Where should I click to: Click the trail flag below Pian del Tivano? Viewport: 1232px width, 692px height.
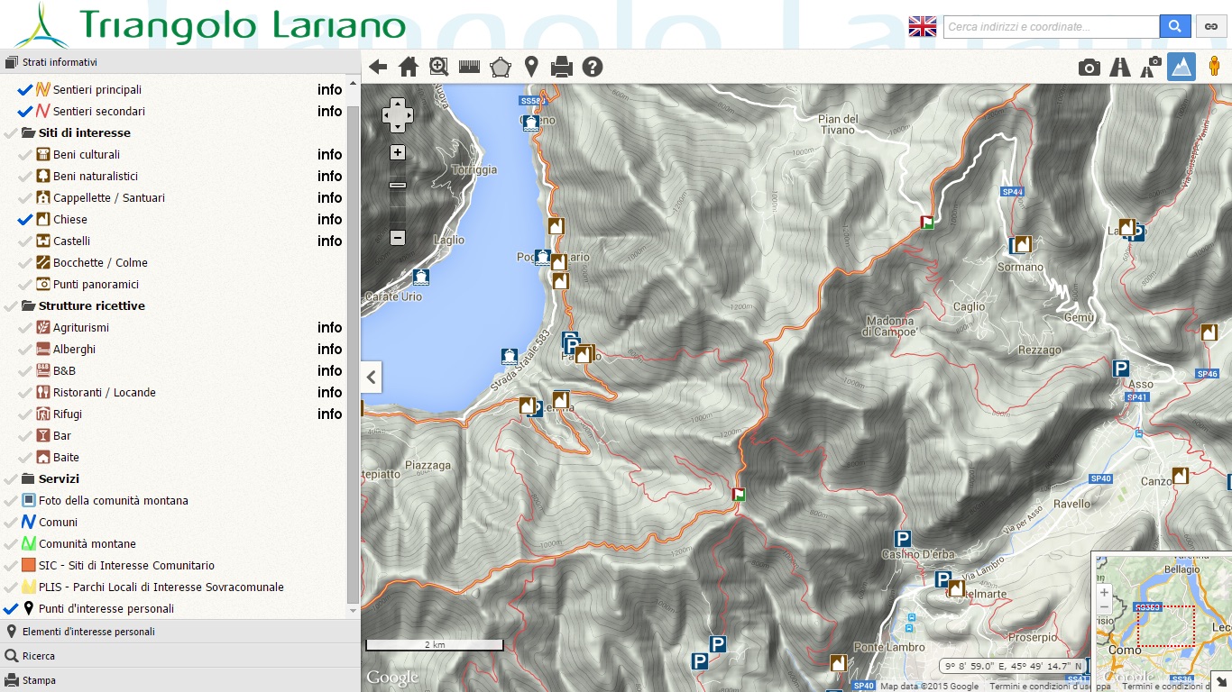[926, 222]
